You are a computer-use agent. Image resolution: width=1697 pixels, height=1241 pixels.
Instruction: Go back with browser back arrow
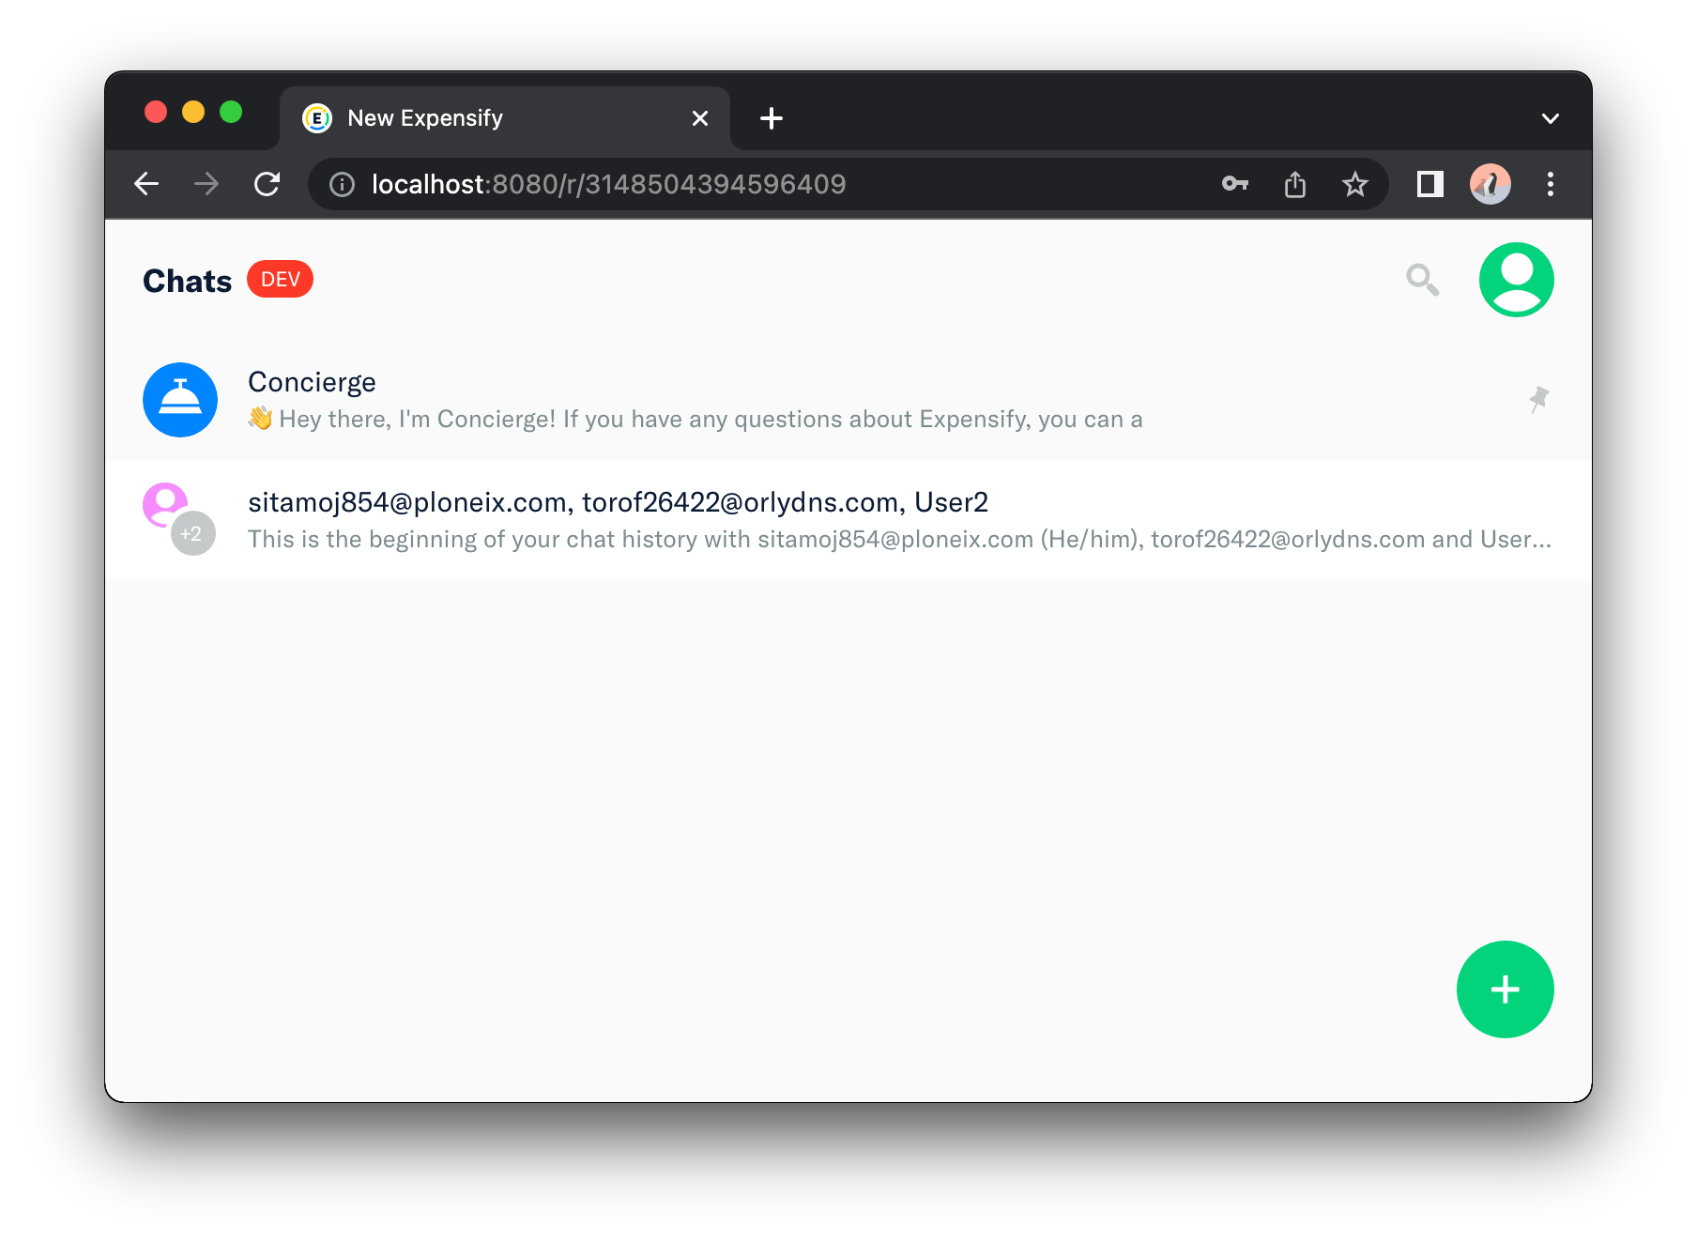pos(146,184)
